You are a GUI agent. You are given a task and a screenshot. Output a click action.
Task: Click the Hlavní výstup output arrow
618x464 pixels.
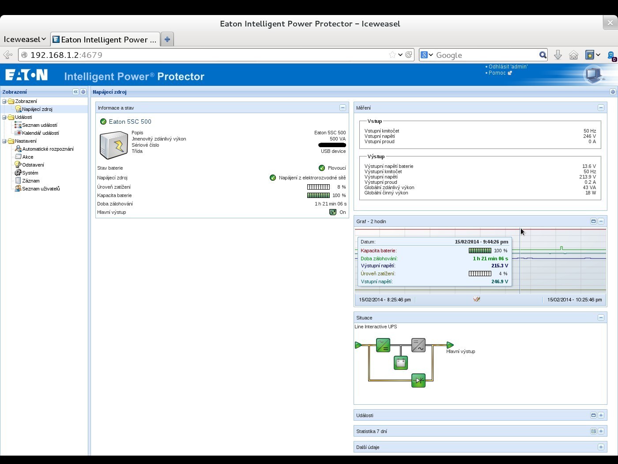tap(450, 345)
